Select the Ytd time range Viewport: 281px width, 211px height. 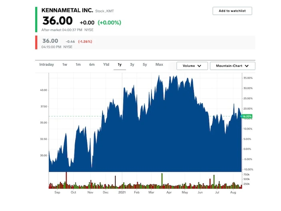[106, 65]
